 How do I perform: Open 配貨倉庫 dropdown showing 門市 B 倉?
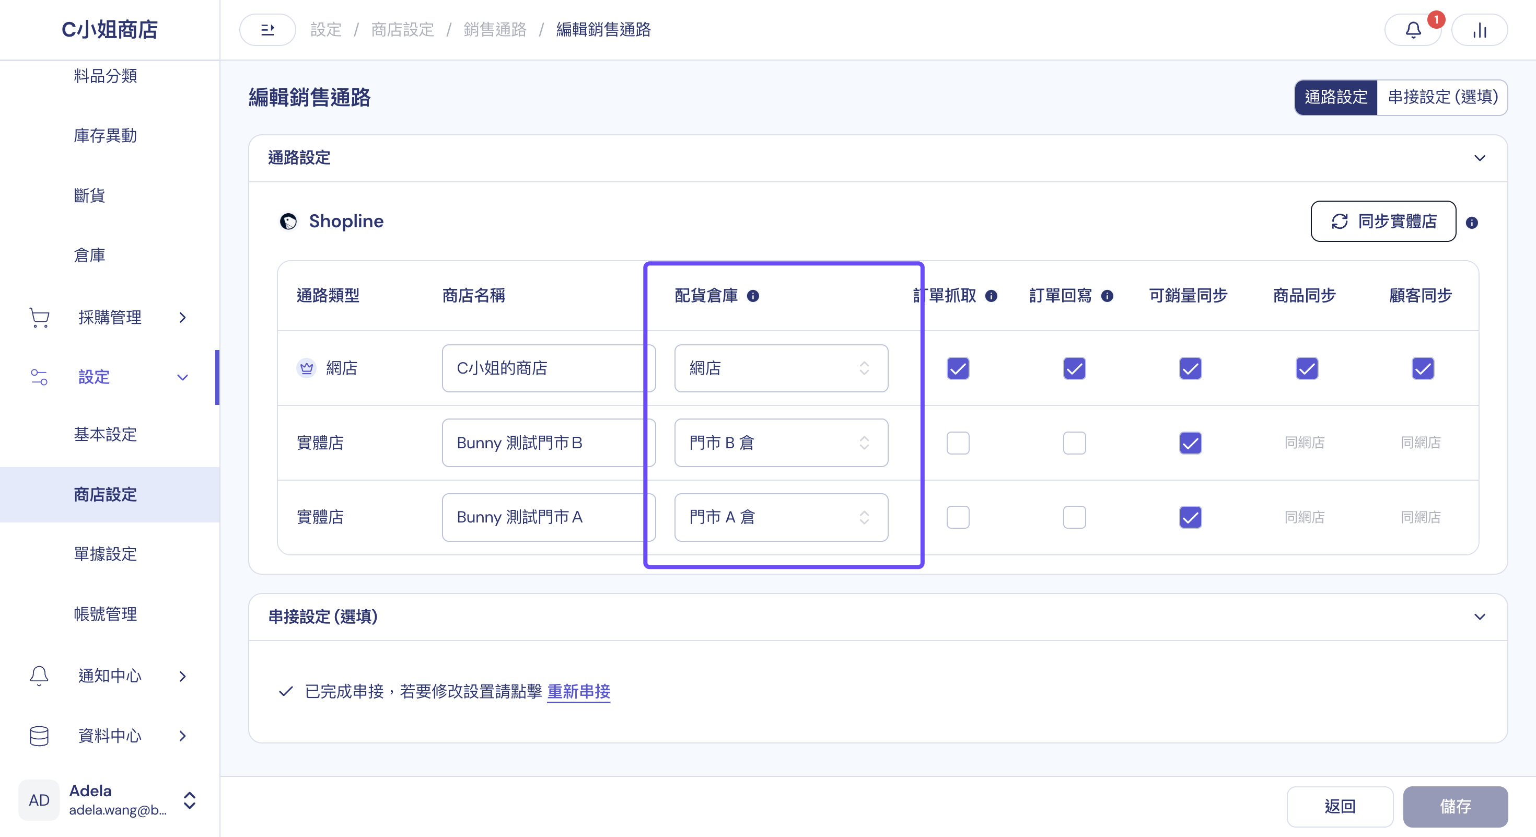(x=781, y=443)
